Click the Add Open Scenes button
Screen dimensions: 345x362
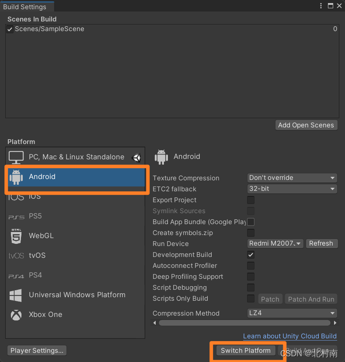coord(306,125)
